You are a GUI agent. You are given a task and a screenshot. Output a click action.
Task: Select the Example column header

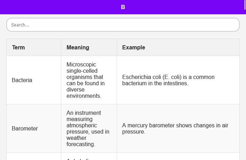[x=133, y=47]
